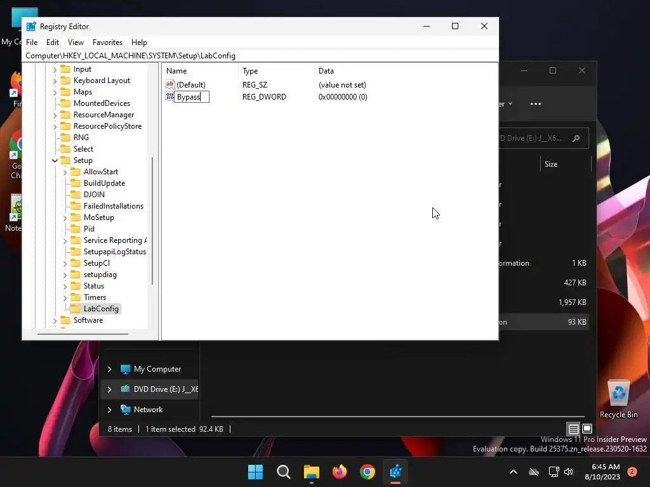The image size is (650, 487).
Task: Expand the SetupCI key
Action: (x=65, y=263)
